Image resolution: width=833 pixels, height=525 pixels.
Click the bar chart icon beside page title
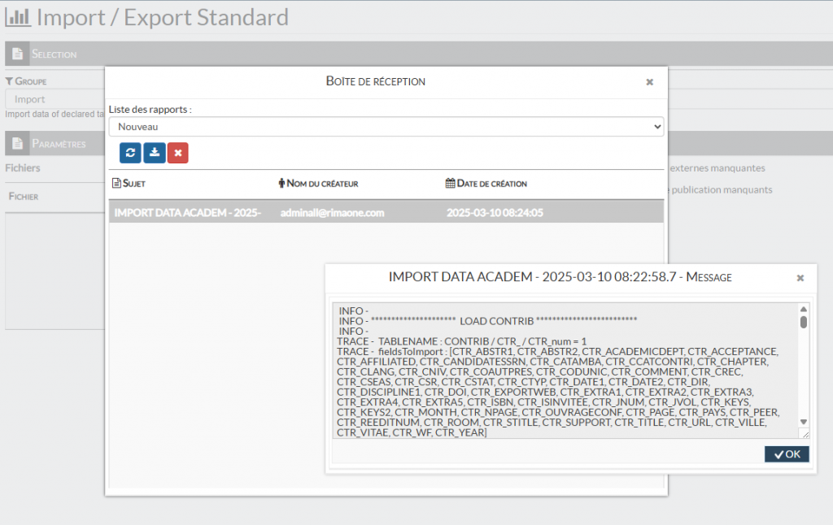18,17
